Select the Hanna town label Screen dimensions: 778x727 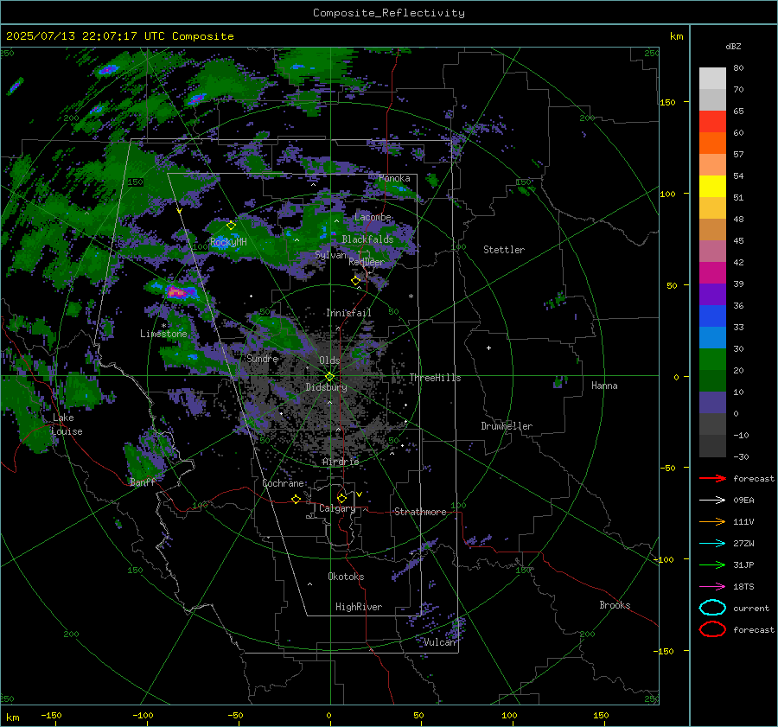click(604, 386)
